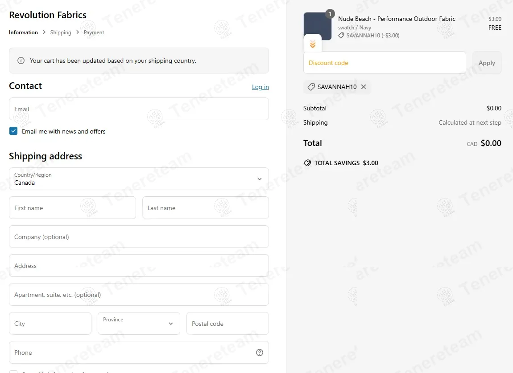Click the phone field help question mark
The width and height of the screenshot is (513, 373).
(260, 353)
